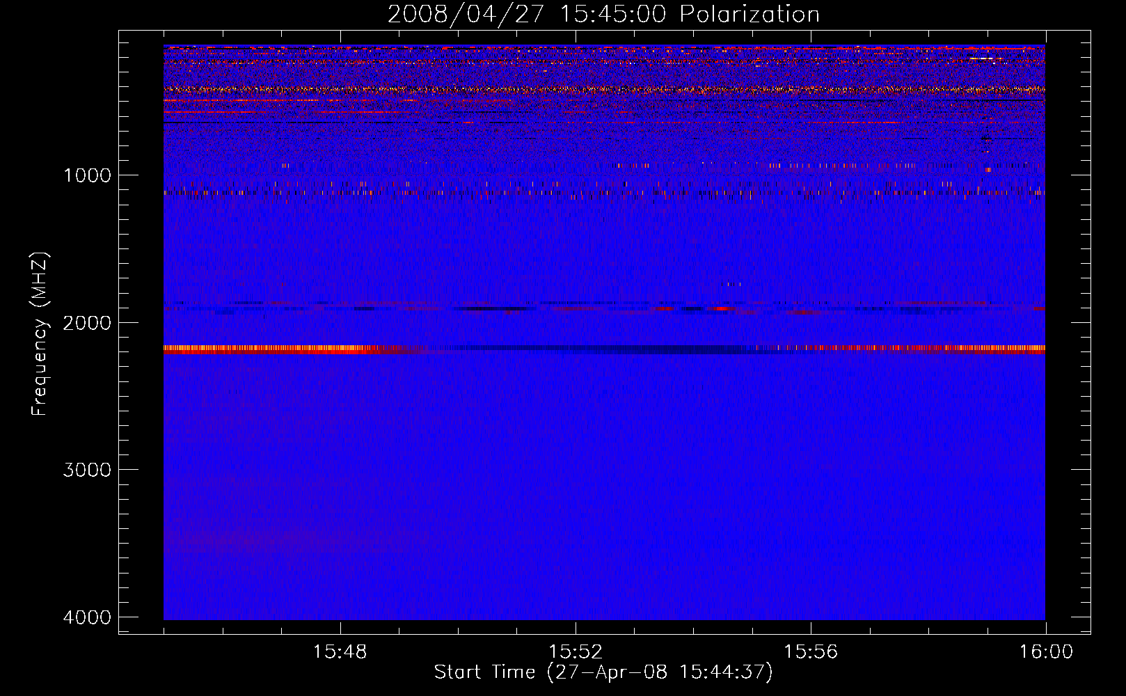The height and width of the screenshot is (696, 1126).
Task: Click the 15:56 time tick label
Action: pyautogui.click(x=811, y=652)
